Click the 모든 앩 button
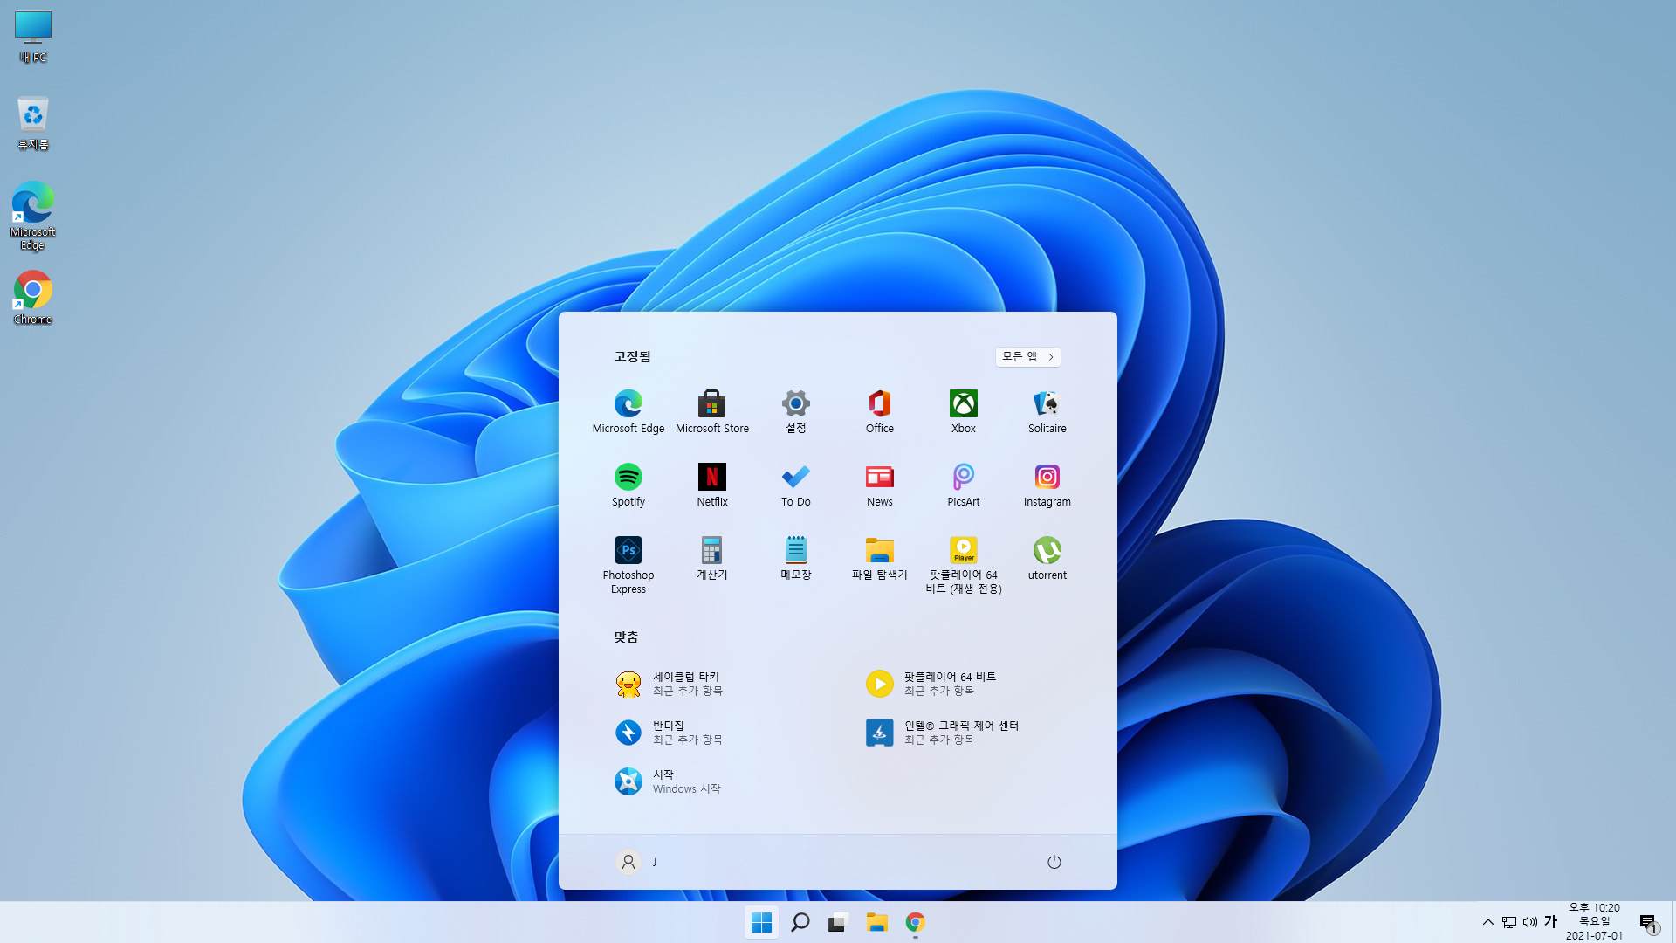 click(1028, 357)
